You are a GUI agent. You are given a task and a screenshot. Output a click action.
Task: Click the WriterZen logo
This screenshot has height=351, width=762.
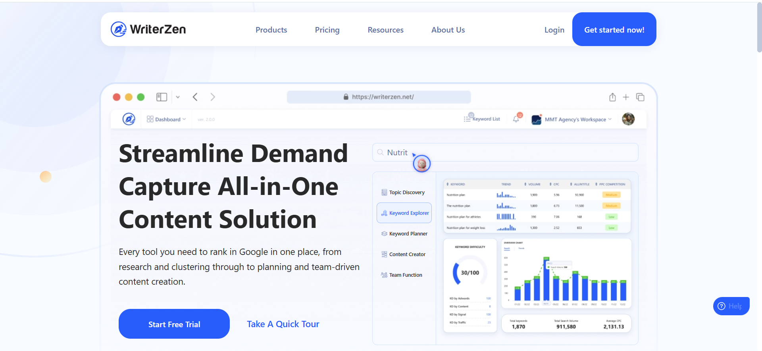coord(148,29)
